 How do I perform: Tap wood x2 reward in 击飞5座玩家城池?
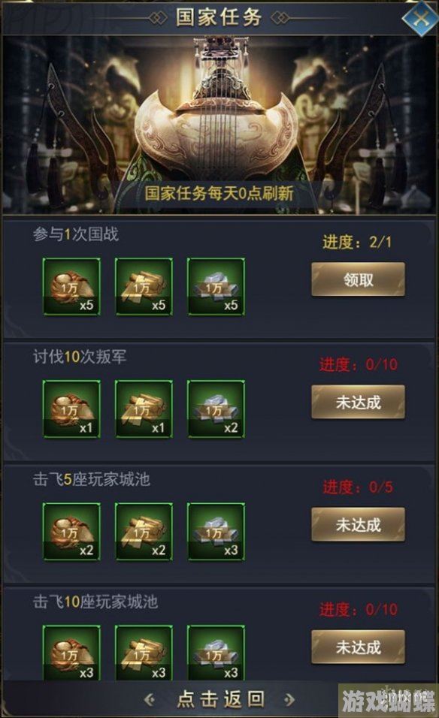(x=144, y=532)
